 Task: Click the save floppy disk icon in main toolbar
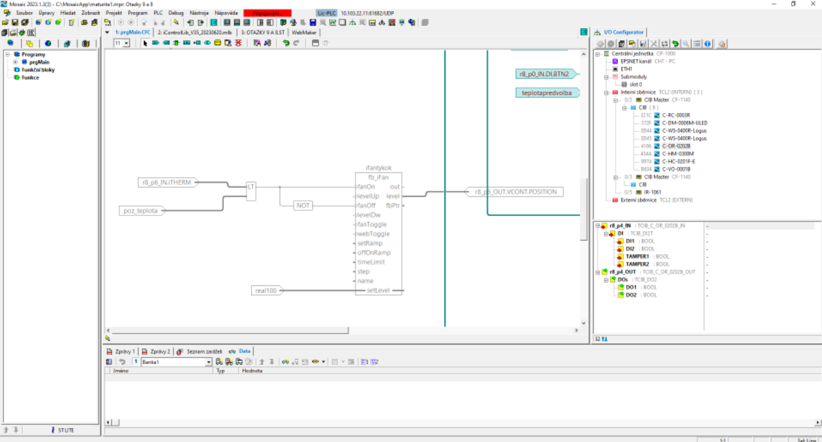[x=15, y=23]
